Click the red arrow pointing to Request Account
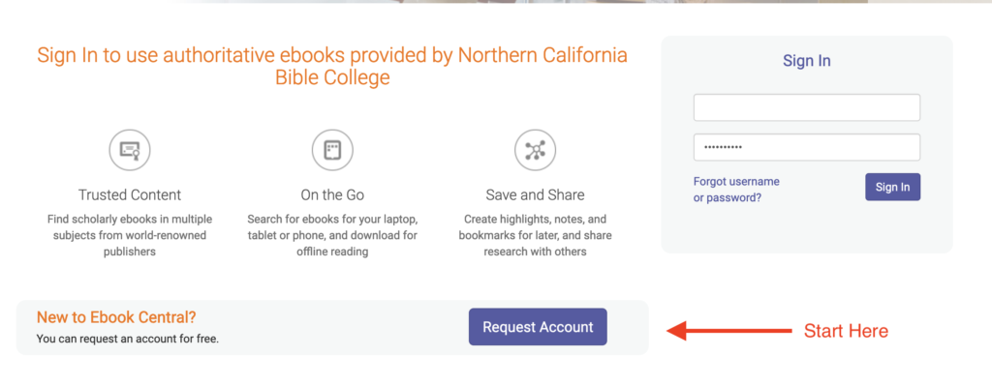This screenshot has width=992, height=386. click(x=729, y=331)
